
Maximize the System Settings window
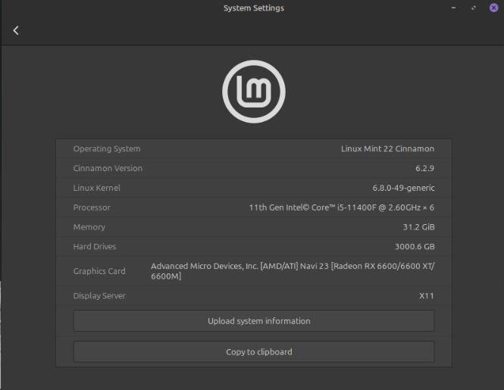click(474, 8)
